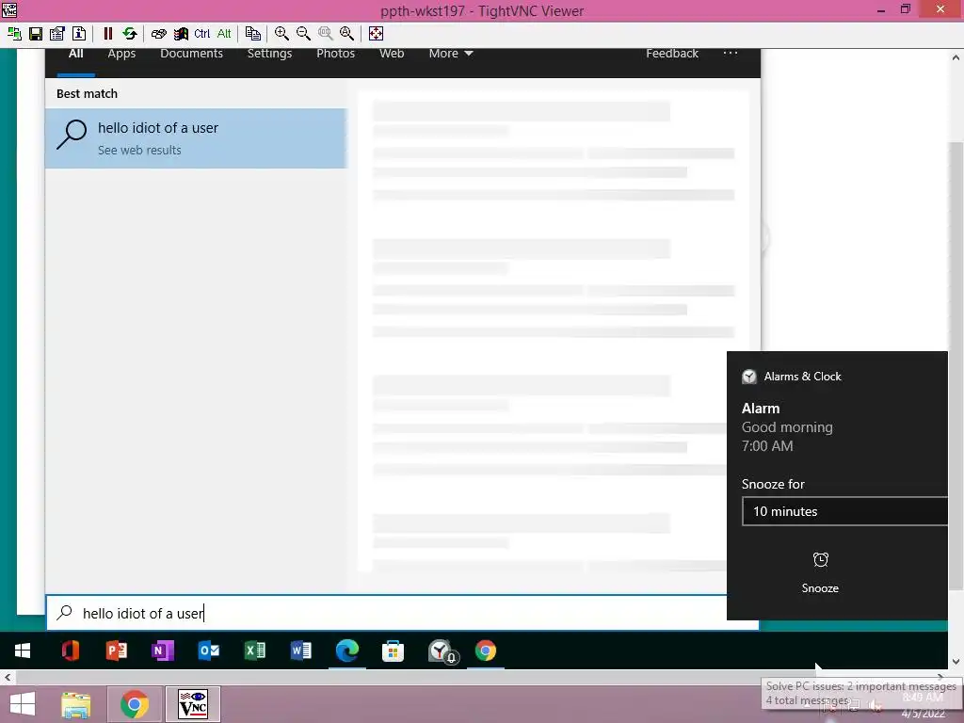Open the local Windows Start button

(23, 704)
